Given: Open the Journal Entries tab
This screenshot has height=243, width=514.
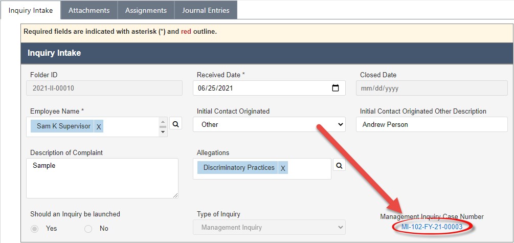Looking at the screenshot, I should coord(206,10).
